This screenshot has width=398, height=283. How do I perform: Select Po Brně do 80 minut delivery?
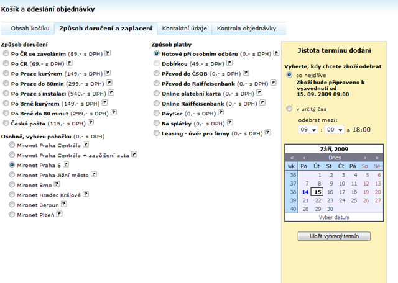click(6, 113)
